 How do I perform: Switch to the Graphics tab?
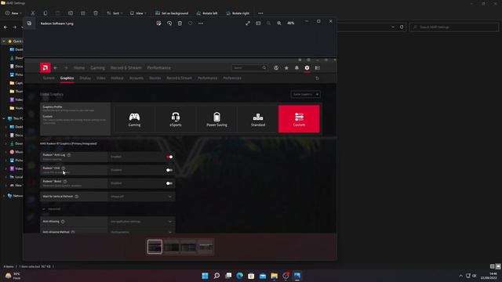[x=67, y=78]
